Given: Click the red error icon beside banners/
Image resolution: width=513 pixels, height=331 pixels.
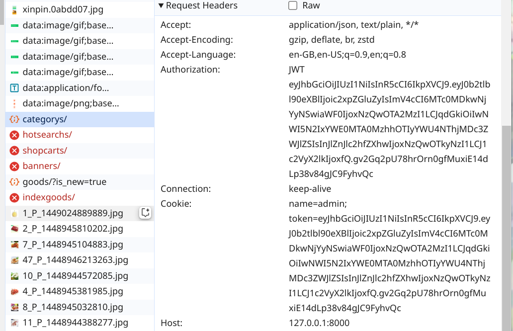Looking at the screenshot, I should click(x=14, y=166).
